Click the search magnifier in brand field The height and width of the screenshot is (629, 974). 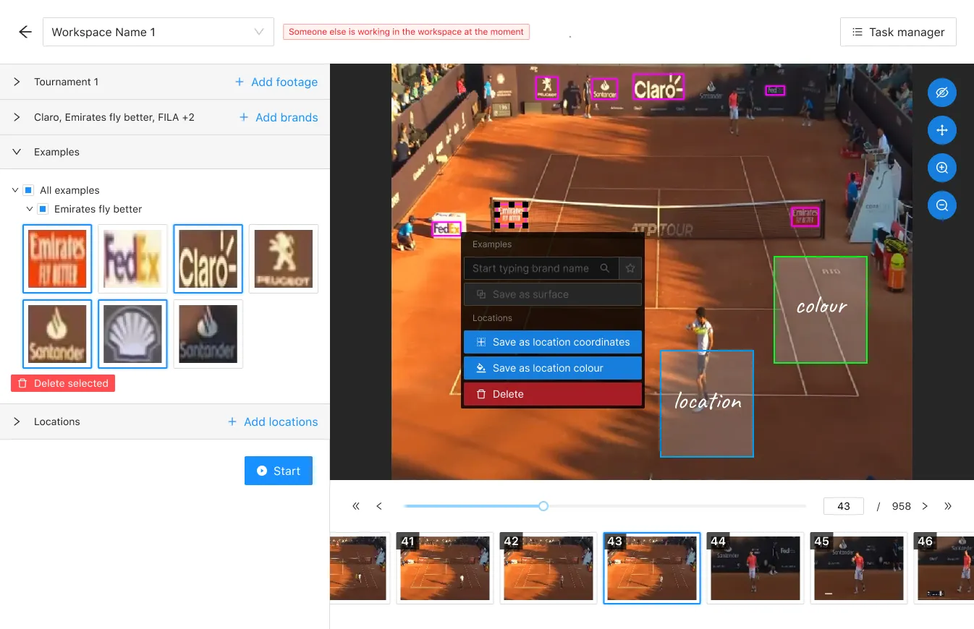(x=605, y=268)
